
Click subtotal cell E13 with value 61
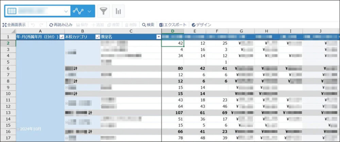[x=195, y=113]
